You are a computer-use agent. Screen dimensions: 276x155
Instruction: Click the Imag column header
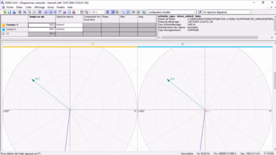click(147, 19)
